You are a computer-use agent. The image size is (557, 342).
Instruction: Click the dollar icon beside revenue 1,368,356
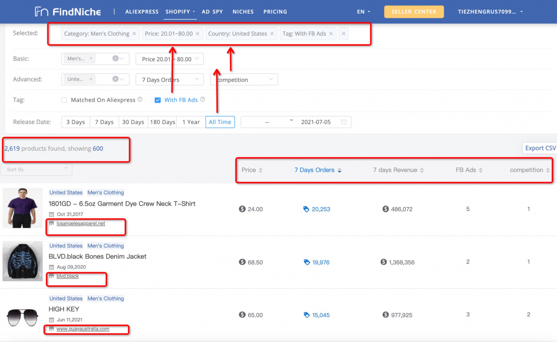point(383,262)
